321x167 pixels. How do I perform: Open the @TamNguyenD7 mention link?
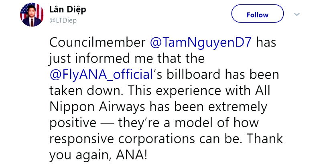click(201, 43)
